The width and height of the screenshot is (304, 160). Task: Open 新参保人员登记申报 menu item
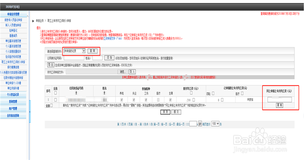tap(13, 20)
